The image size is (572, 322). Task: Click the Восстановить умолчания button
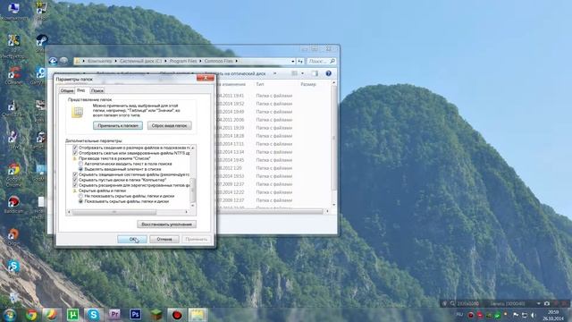pyautogui.click(x=167, y=225)
